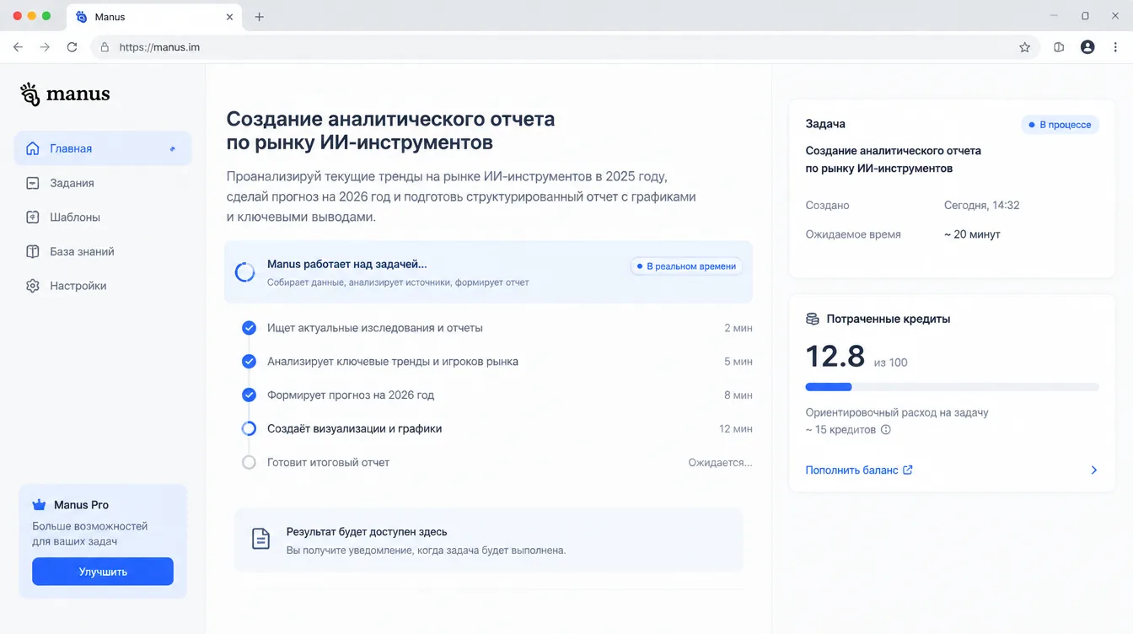Viewport: 1133px width, 634px height.
Task: Click the В реальном времени badge
Action: point(686,266)
